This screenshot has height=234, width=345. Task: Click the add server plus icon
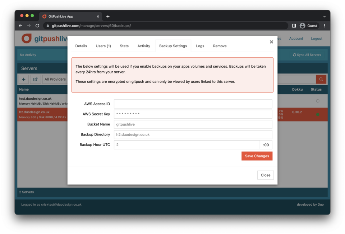pos(24,79)
